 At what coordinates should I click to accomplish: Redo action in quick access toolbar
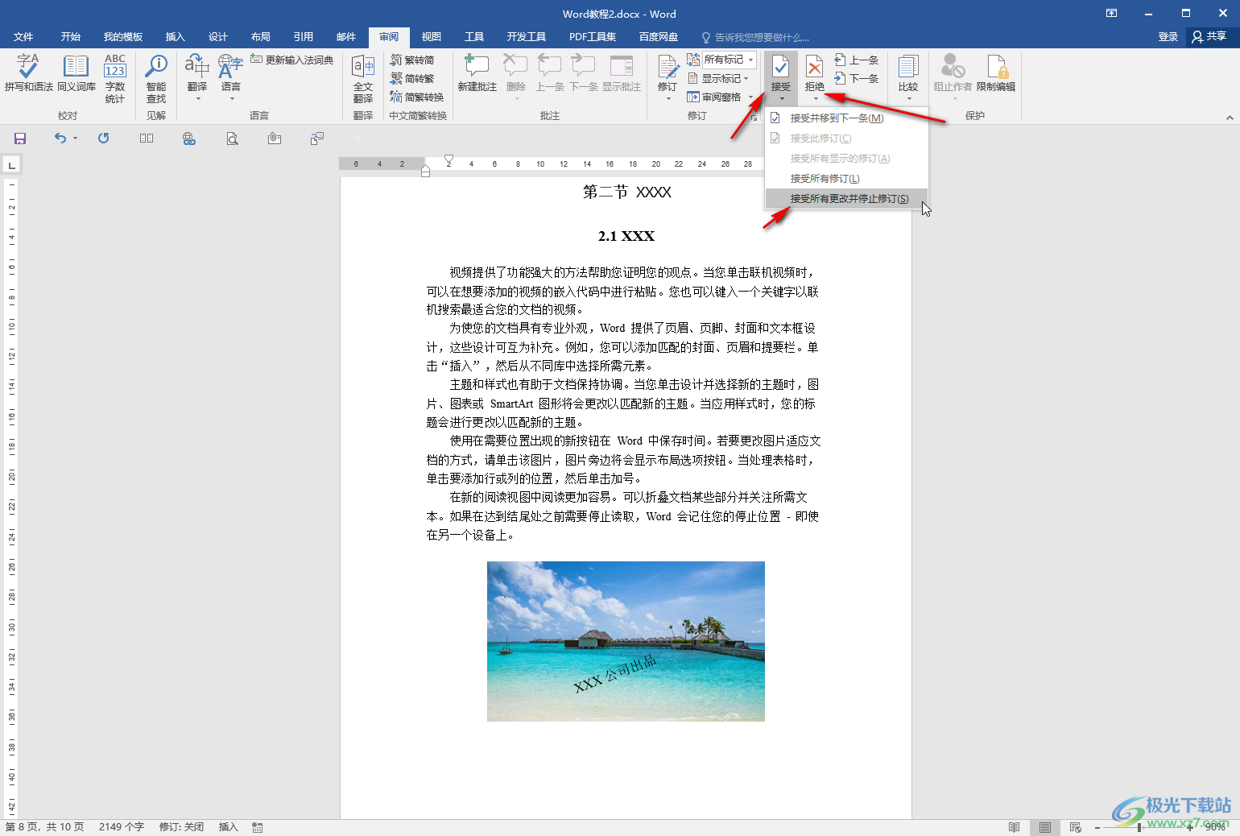pyautogui.click(x=104, y=139)
